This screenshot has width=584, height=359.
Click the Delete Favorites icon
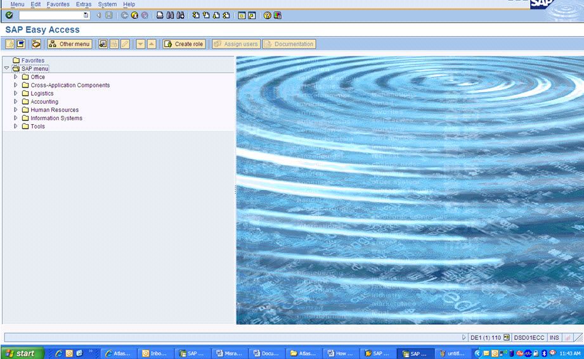click(114, 44)
